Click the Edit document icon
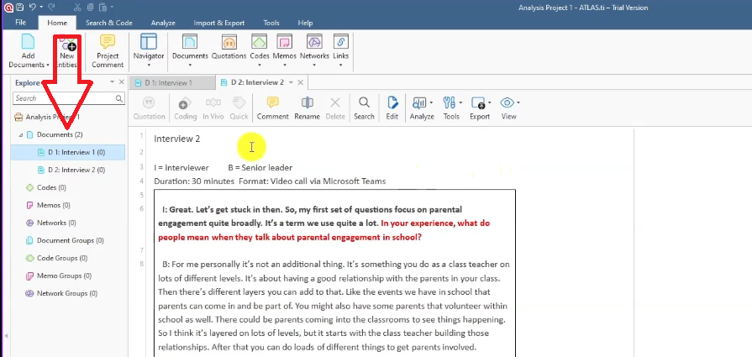The width and height of the screenshot is (752, 357). pyautogui.click(x=392, y=103)
